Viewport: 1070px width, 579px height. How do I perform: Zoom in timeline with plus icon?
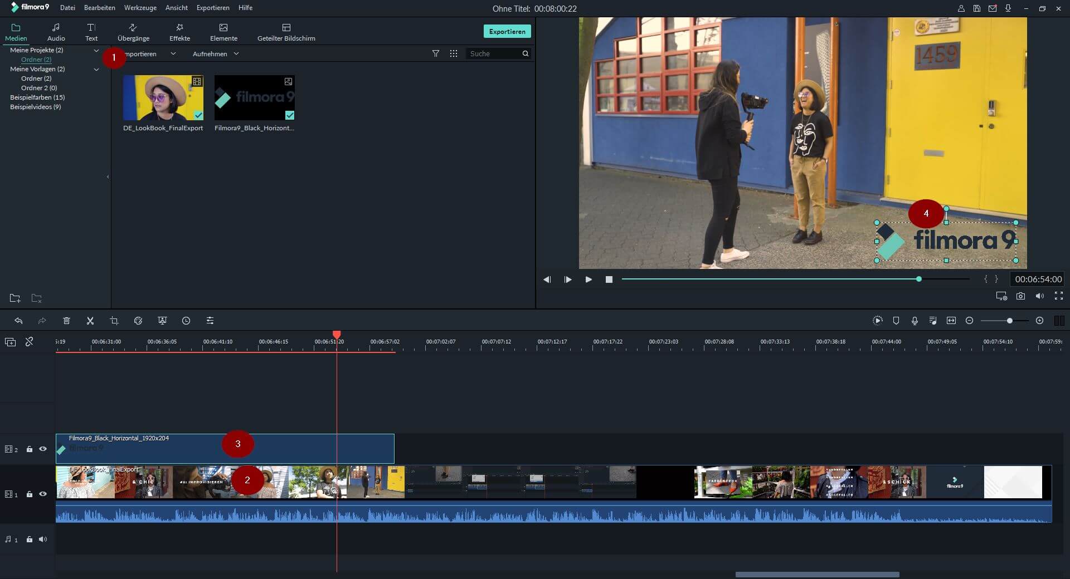(1039, 321)
